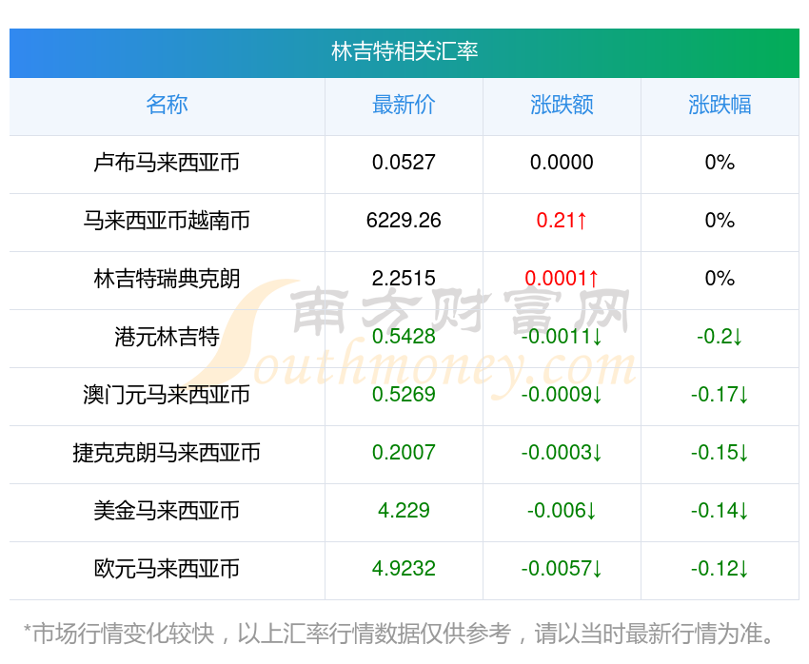Screen dimensions: 809x664
Task: Click the change percent -0.15↓
Action: click(720, 453)
